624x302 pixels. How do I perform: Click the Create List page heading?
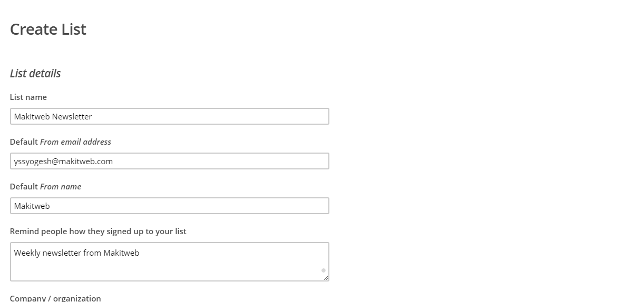48,29
